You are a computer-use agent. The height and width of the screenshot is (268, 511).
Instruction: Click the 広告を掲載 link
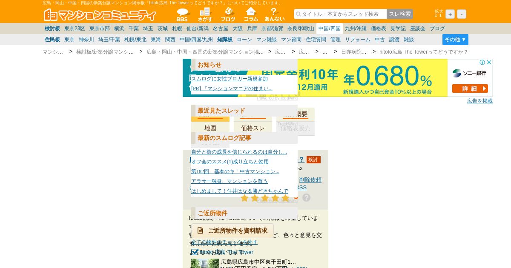480,101
